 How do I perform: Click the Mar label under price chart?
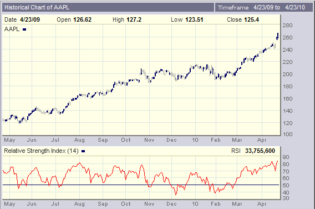point(237,140)
